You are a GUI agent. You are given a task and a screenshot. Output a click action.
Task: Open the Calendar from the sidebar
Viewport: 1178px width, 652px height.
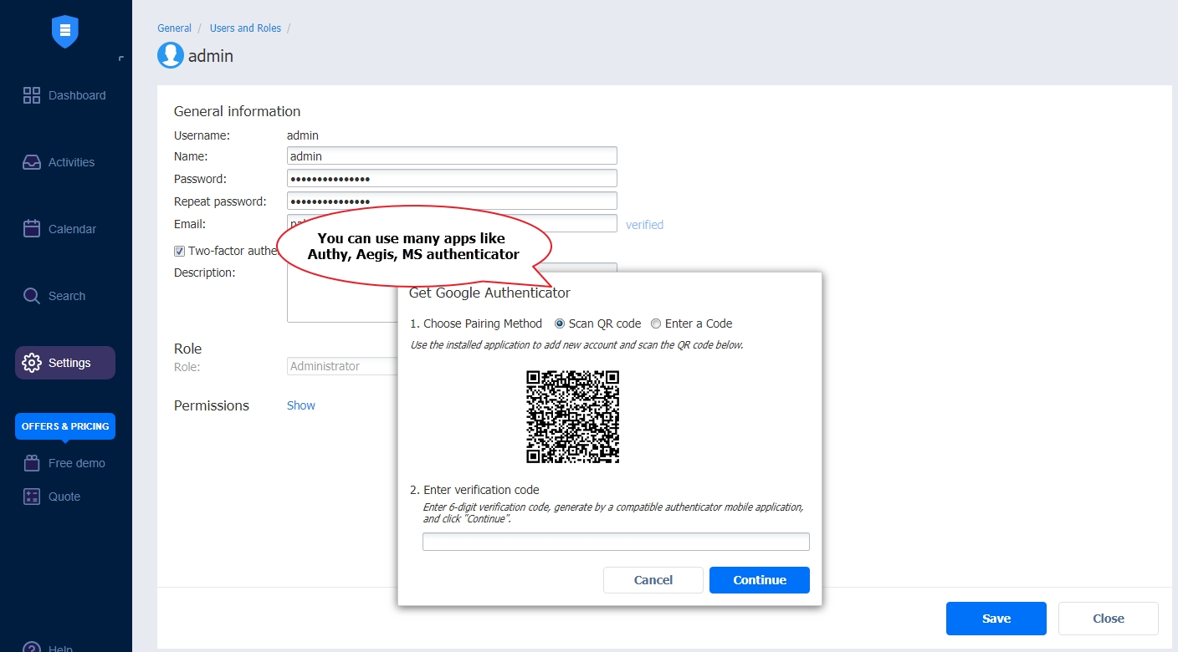click(x=31, y=229)
